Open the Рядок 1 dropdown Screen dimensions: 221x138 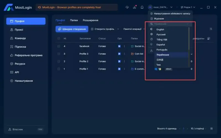click(188, 7)
